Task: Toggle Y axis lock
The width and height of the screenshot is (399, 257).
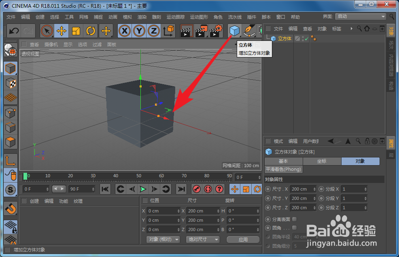Action: coord(139,31)
